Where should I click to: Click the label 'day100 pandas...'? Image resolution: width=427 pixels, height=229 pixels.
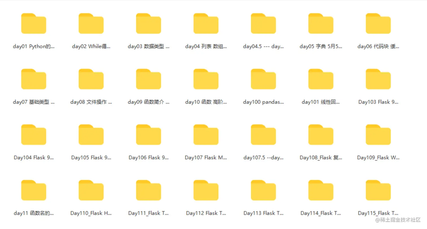[x=263, y=102]
